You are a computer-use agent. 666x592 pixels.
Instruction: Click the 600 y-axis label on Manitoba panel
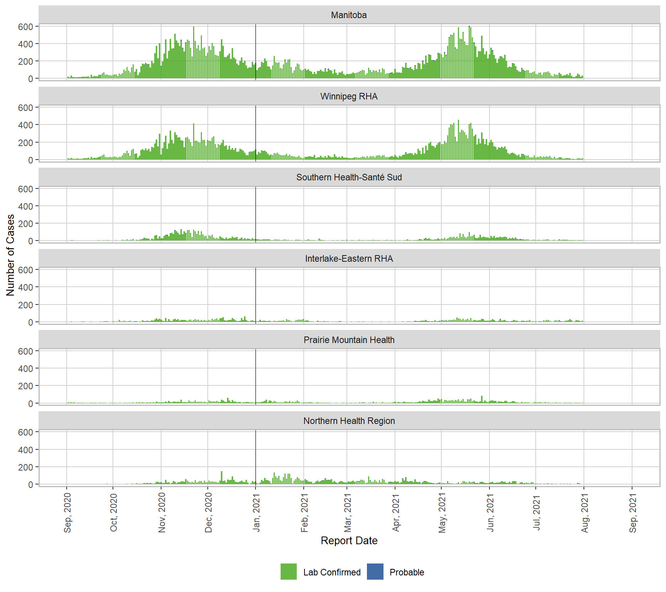tap(25, 27)
